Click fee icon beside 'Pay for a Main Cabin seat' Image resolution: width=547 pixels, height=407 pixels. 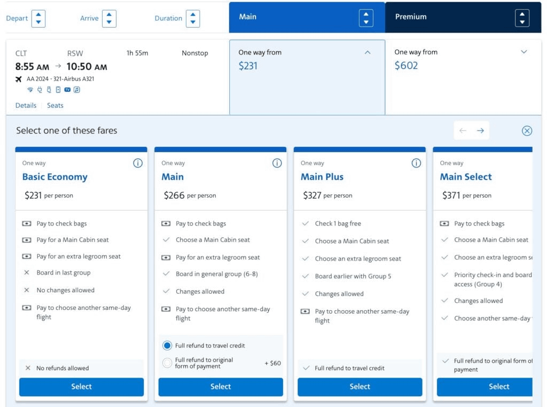coord(27,240)
